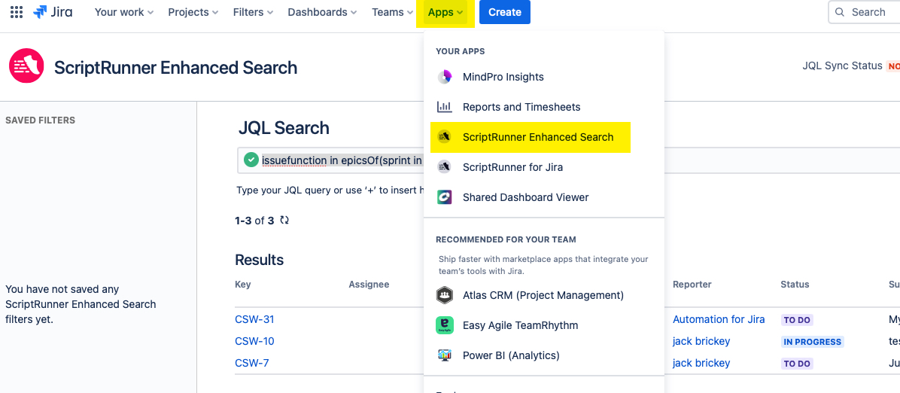Click the Shared Dashboard Viewer icon
The image size is (900, 393).
(445, 197)
